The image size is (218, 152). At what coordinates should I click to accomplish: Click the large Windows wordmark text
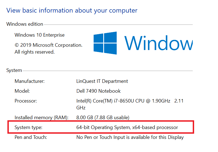(x=158, y=43)
